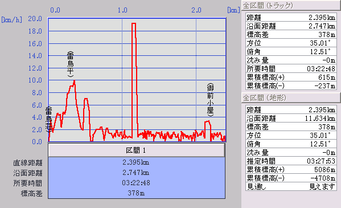This screenshot has width=341, height=208.
Task: Select the 累積標高(-) -237m row
Action: [x=291, y=86]
